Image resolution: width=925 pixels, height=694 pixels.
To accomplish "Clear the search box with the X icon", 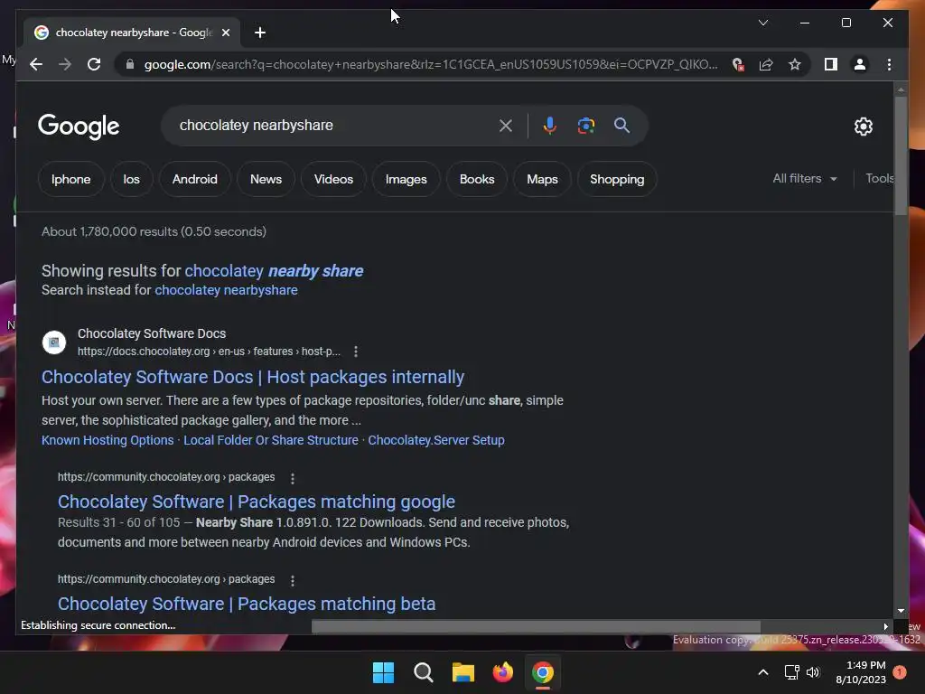I will pos(506,126).
